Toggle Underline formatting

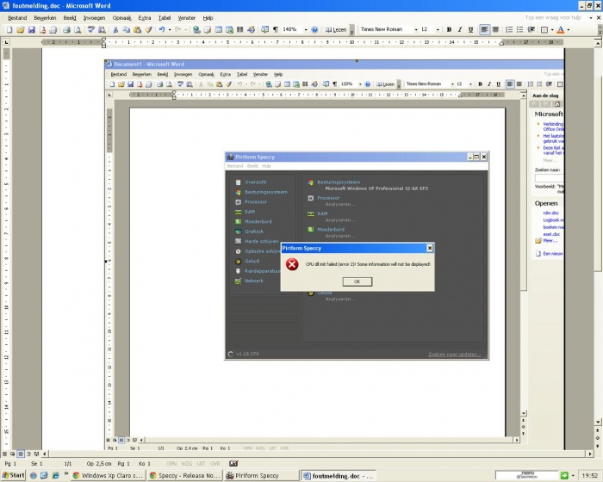(x=470, y=29)
